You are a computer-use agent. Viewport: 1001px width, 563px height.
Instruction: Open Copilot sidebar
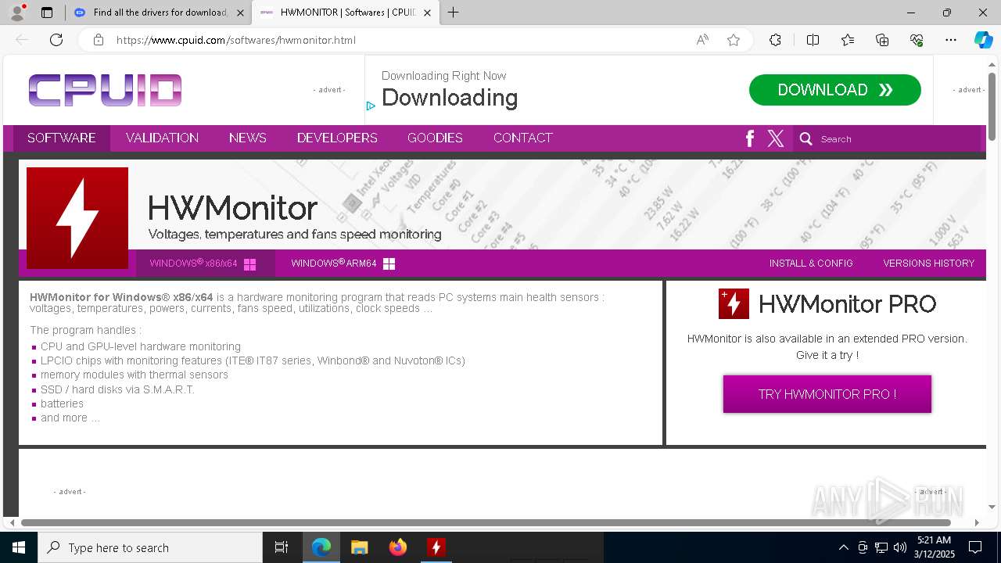tap(983, 40)
